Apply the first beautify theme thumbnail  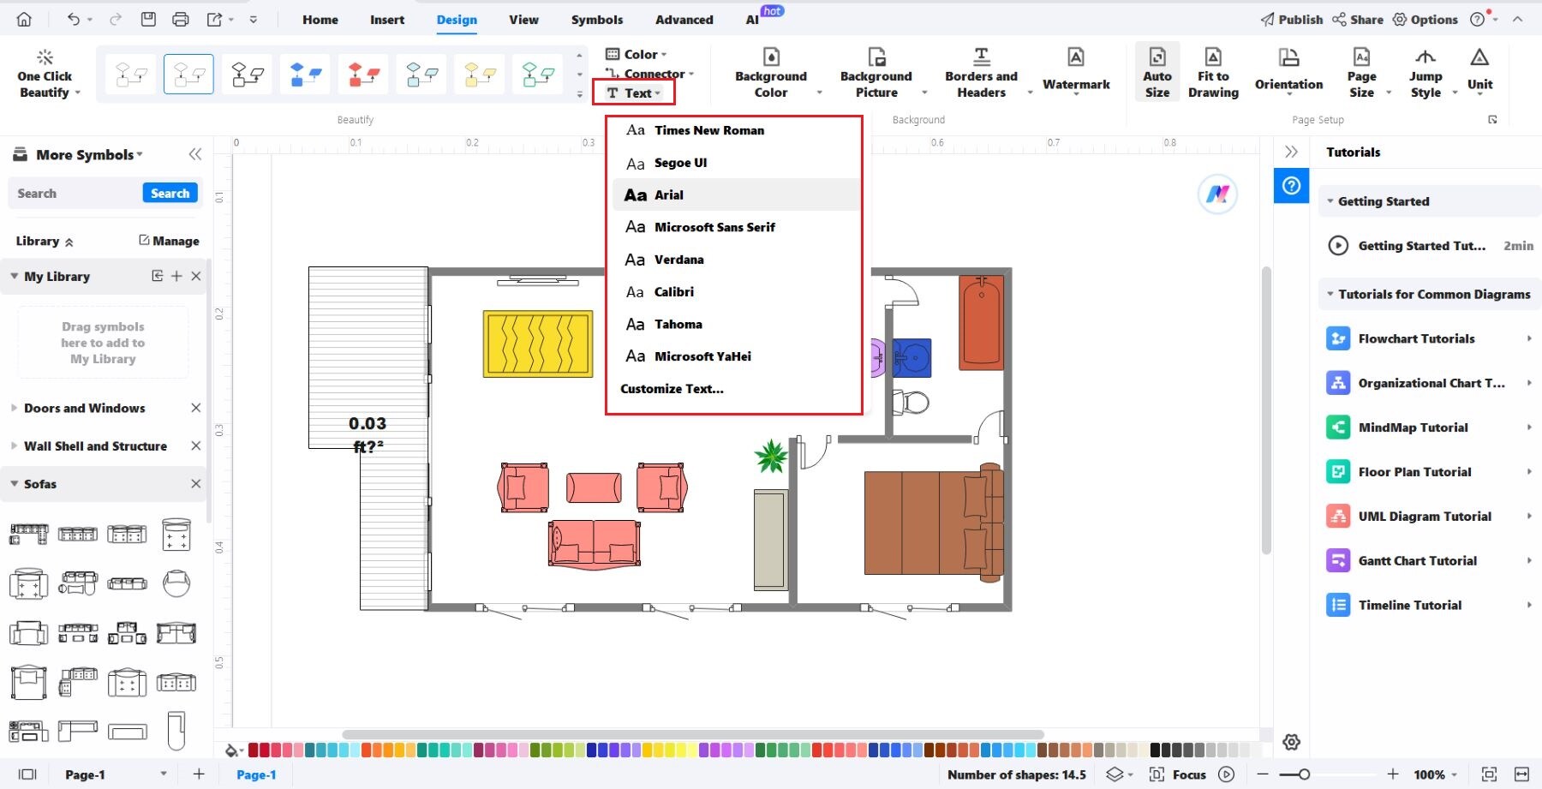point(130,75)
